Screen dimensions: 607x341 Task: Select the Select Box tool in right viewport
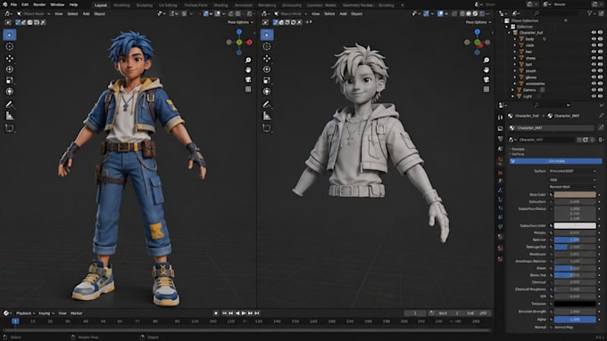click(267, 35)
